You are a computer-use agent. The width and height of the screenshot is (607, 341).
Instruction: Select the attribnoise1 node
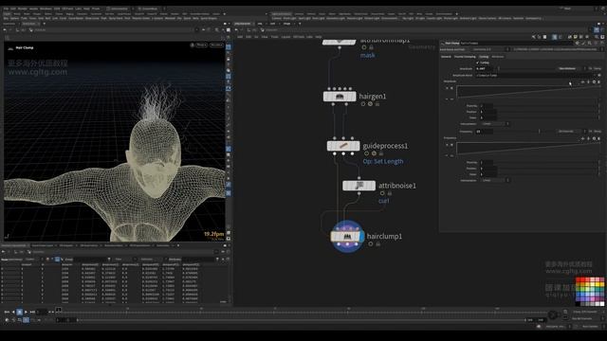coord(359,186)
